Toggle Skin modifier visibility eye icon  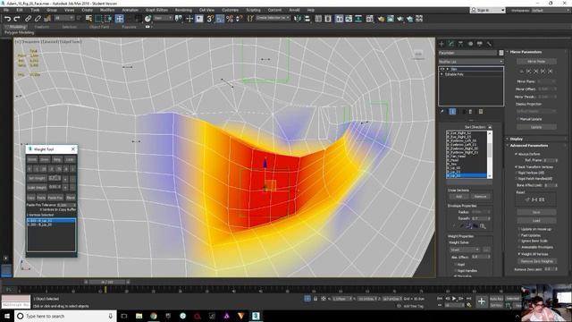tap(442, 69)
